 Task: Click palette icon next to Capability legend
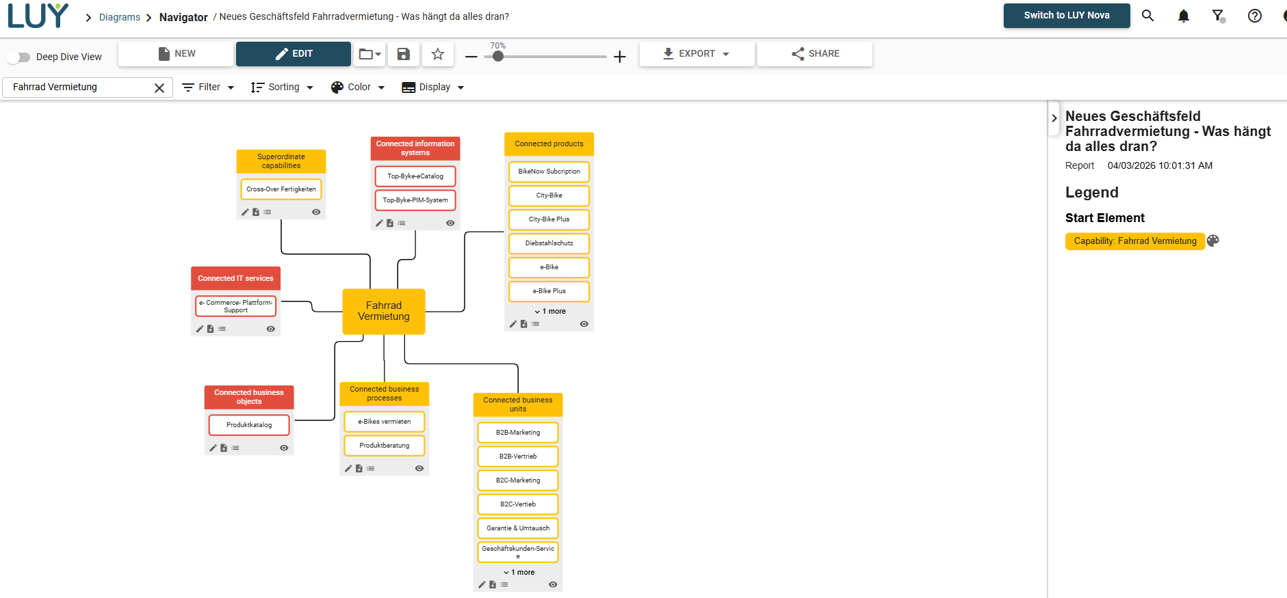point(1213,241)
